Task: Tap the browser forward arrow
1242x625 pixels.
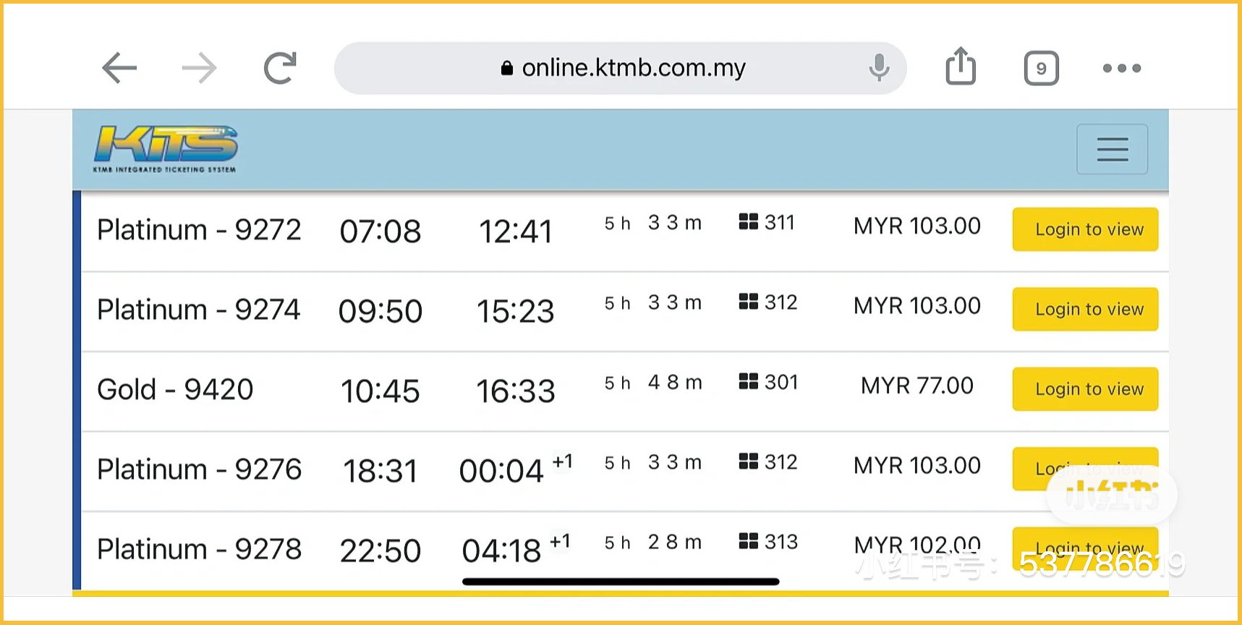Action: (x=199, y=69)
